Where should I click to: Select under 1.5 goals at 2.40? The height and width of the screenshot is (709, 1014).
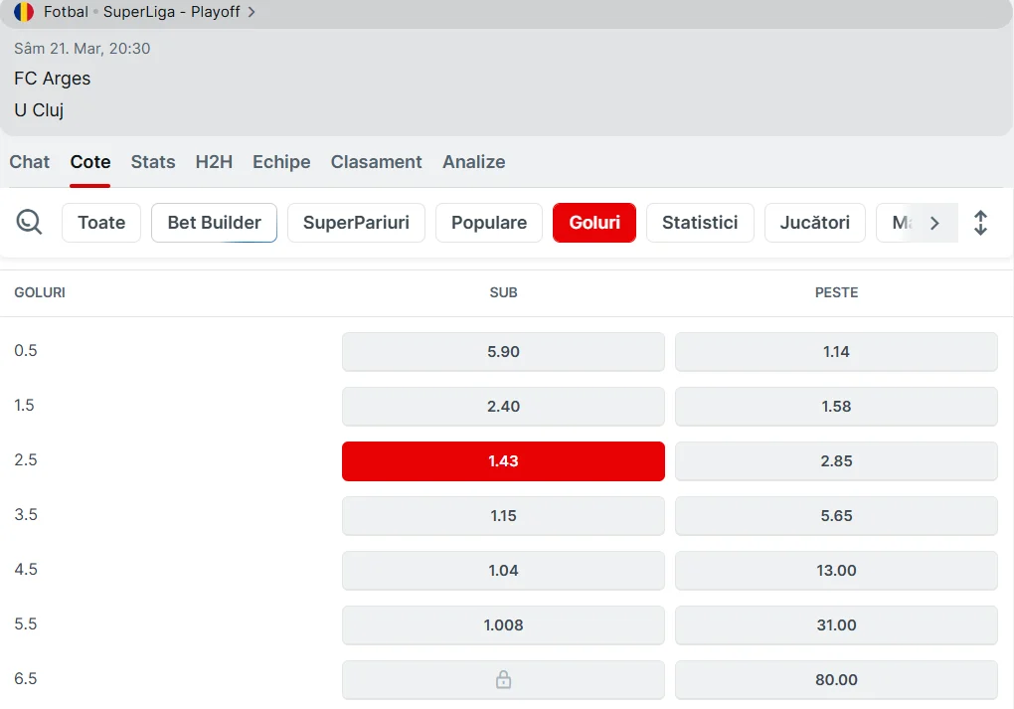(503, 407)
